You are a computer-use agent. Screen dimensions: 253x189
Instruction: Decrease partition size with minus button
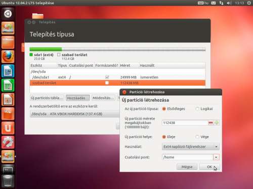210,123
